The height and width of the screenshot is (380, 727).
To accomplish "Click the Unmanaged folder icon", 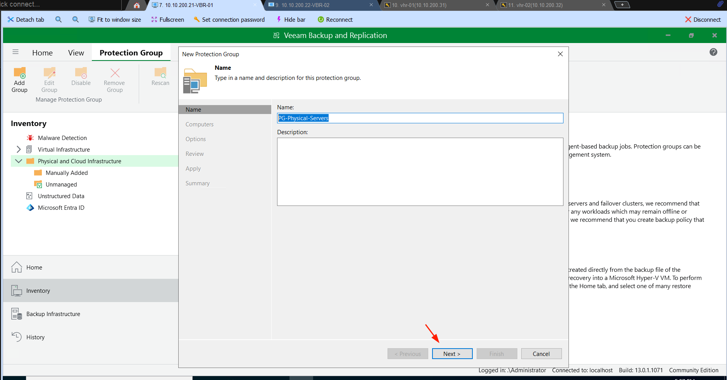I will 38,185.
